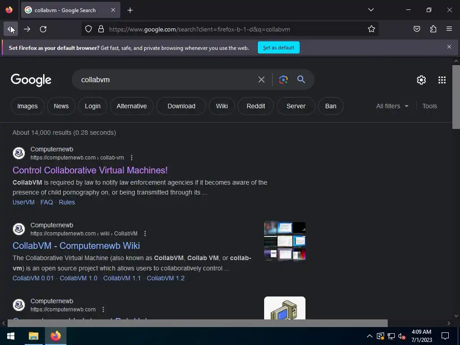This screenshot has width=460, height=345.
Task: Open the Rules sitelink
Action: tap(67, 202)
